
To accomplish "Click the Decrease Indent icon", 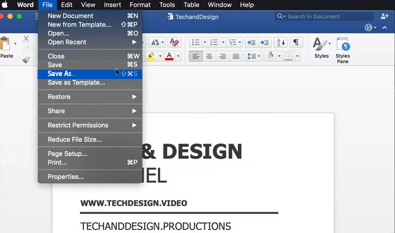I will 251,42.
